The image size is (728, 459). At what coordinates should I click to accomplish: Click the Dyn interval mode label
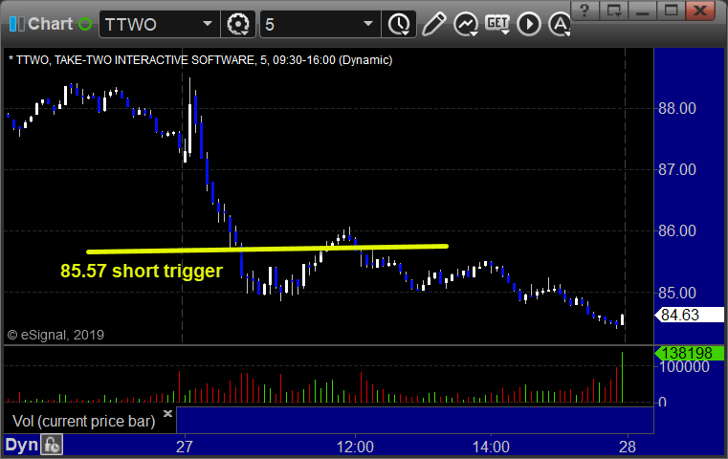pos(21,445)
